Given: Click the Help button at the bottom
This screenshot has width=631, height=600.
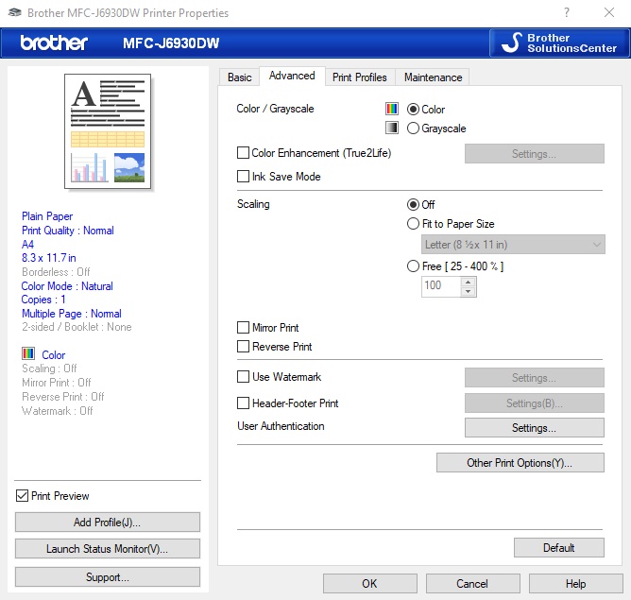Looking at the screenshot, I should point(575,584).
